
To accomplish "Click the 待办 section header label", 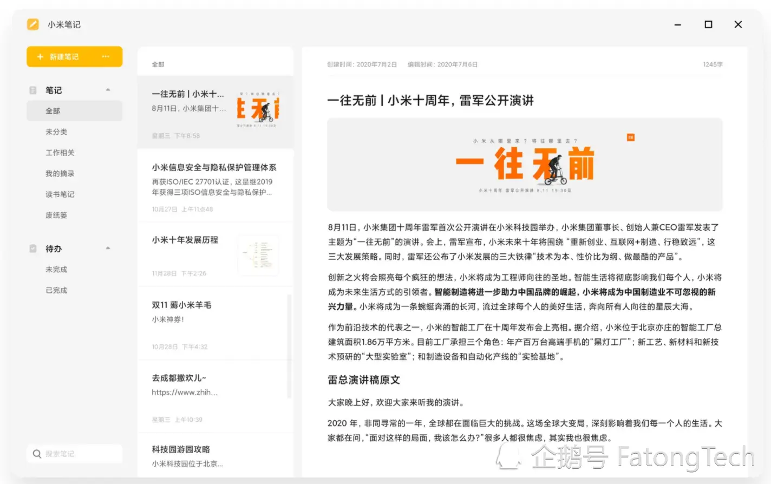I will tap(54, 248).
